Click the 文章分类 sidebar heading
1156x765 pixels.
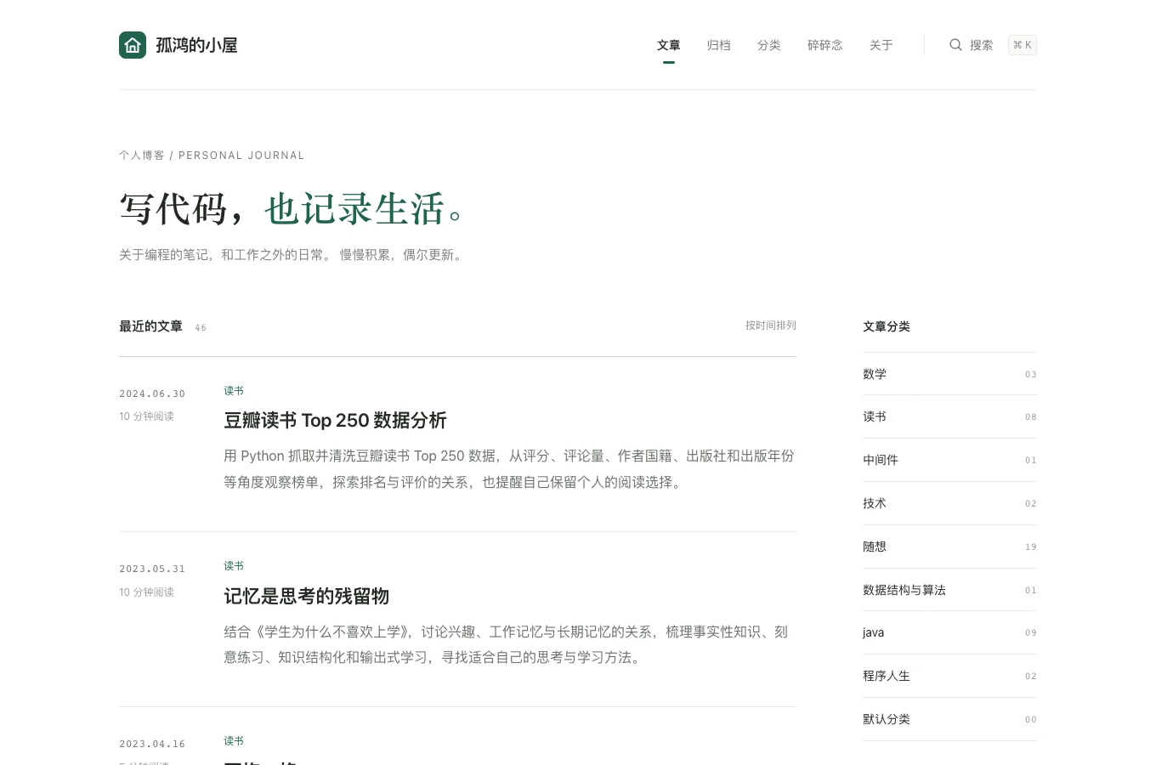pos(887,326)
